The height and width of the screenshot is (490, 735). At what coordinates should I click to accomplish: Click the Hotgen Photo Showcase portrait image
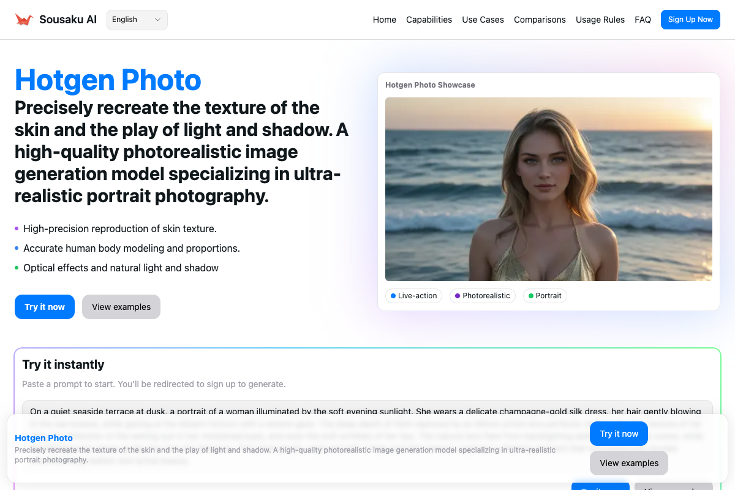548,189
